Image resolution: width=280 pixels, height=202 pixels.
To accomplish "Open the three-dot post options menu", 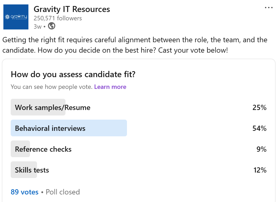I will click(269, 8).
